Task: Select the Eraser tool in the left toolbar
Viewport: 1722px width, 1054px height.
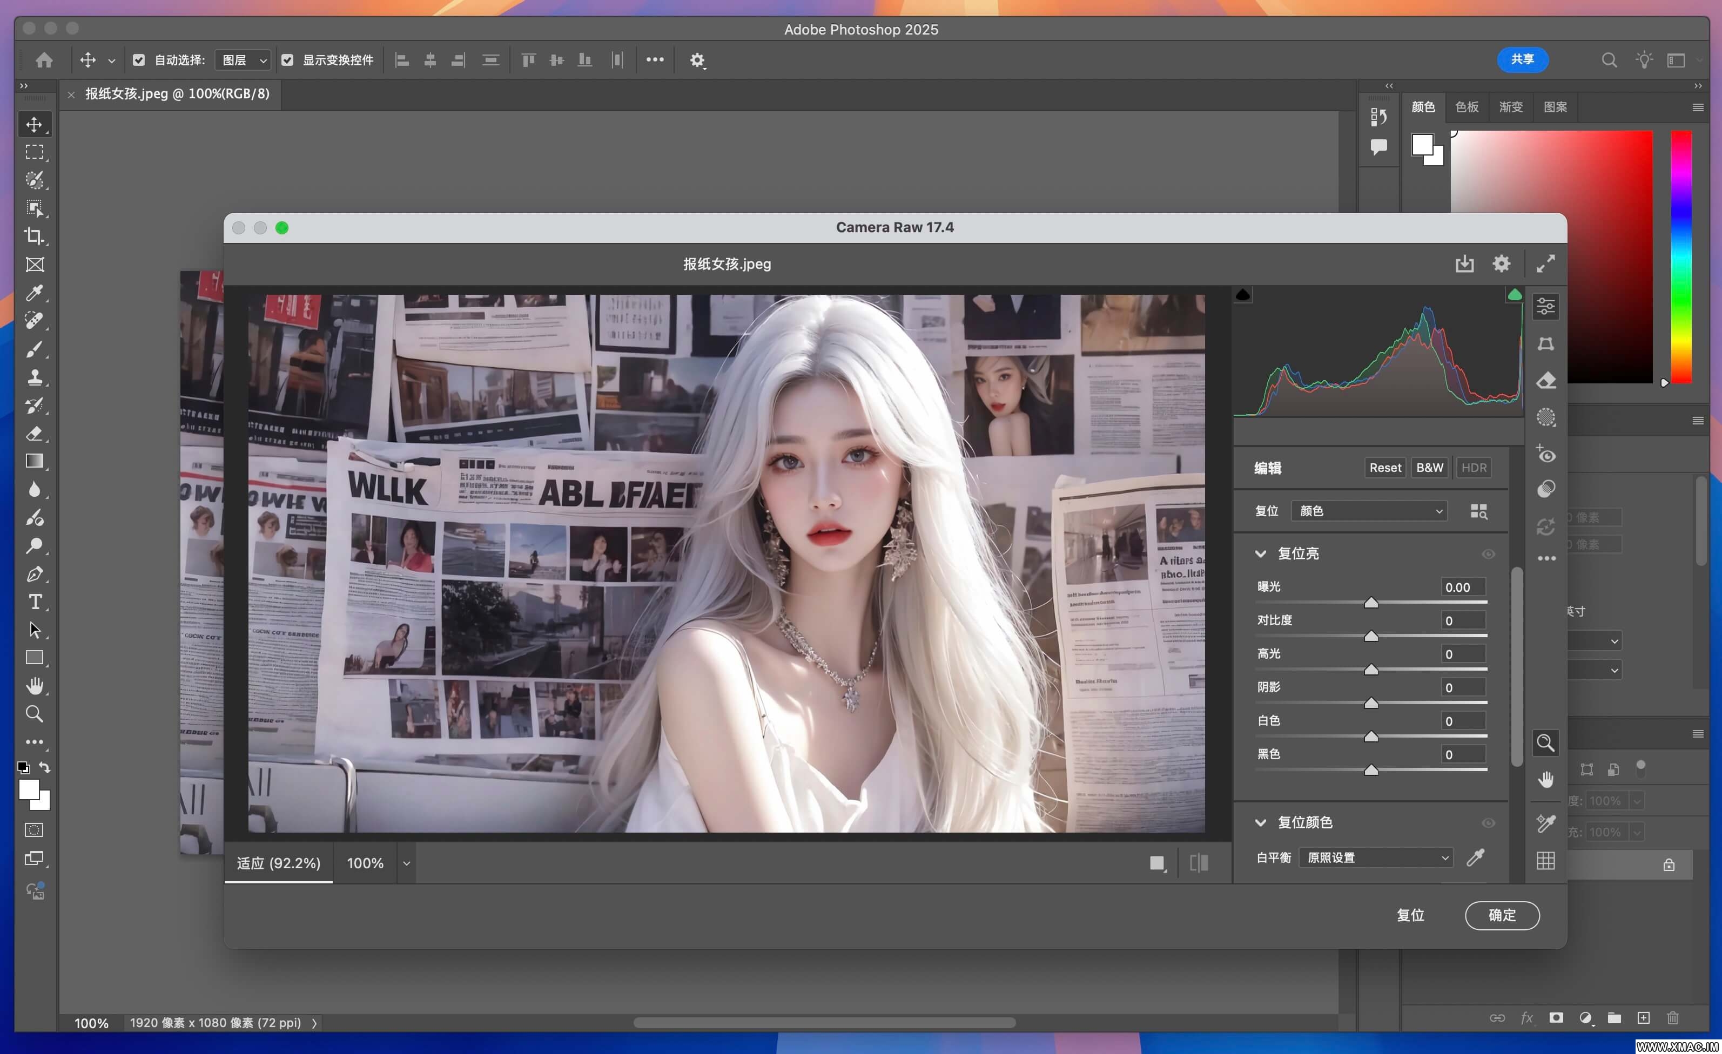Action: (34, 433)
